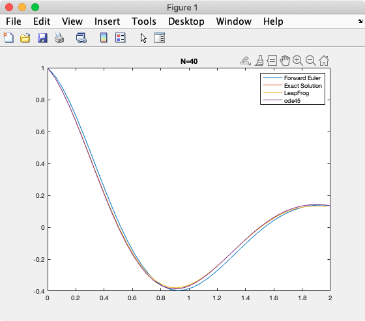Click the blue Forward Euler line sample in legend
Viewport: 365px width, 321px height.
pos(272,77)
